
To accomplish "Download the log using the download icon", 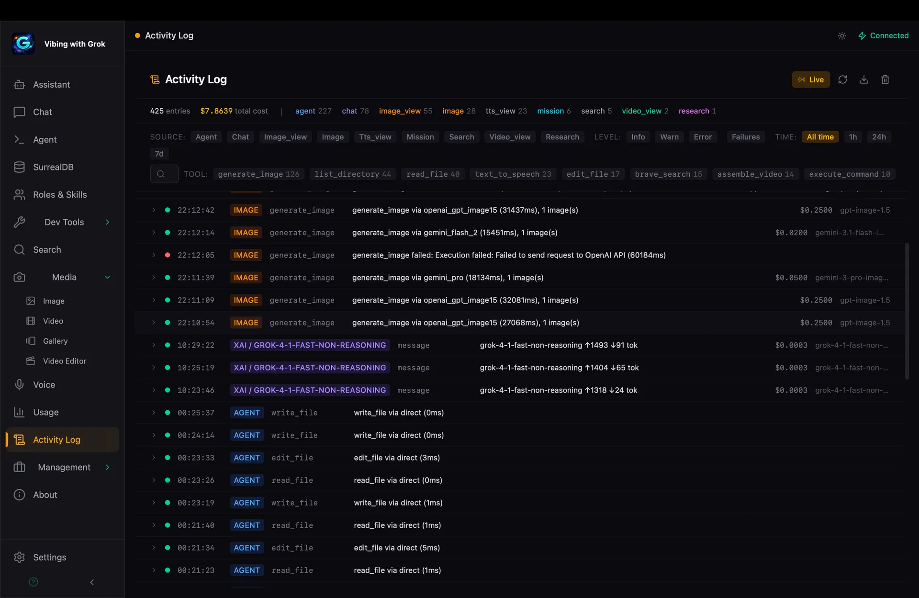I will click(x=863, y=79).
